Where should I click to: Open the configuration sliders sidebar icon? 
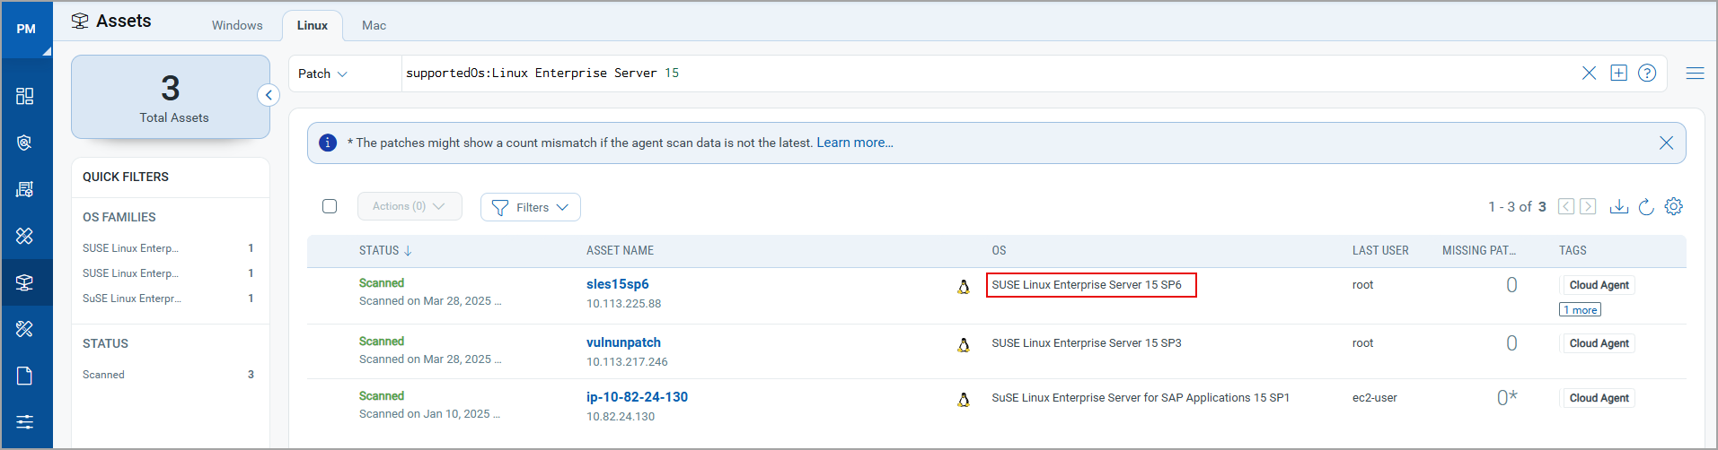pyautogui.click(x=25, y=422)
